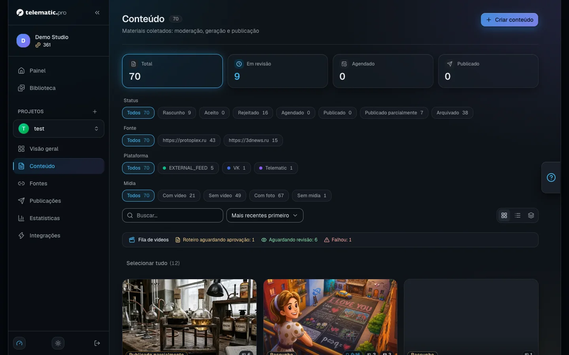569x355 pixels.
Task: Select the Em revisão summary card
Action: 278,71
